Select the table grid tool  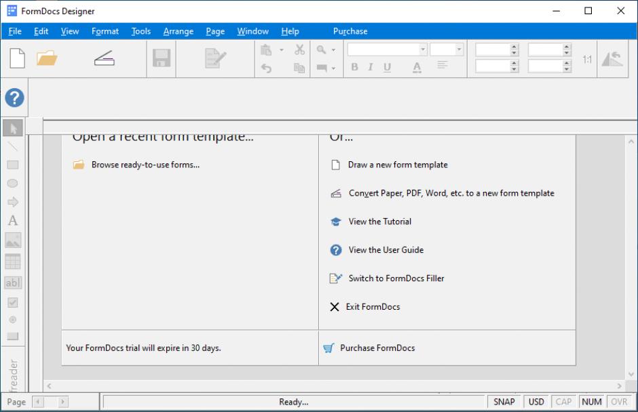[13, 262]
